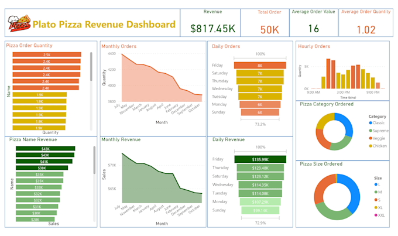Image resolution: width=398 pixels, height=236 pixels.
Task: Click the Monthly Revenue chart title
Action: click(121, 139)
